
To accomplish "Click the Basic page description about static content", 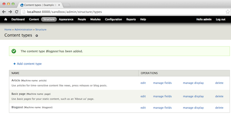I will pyautogui.click(x=53, y=99).
